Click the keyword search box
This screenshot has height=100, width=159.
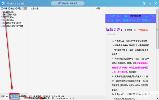[x=68, y=3]
